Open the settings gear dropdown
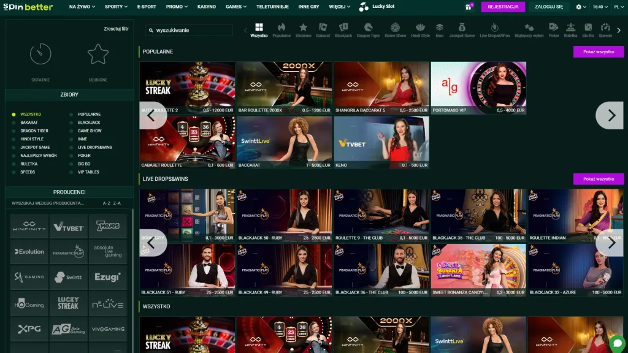628x353 pixels. [x=581, y=7]
